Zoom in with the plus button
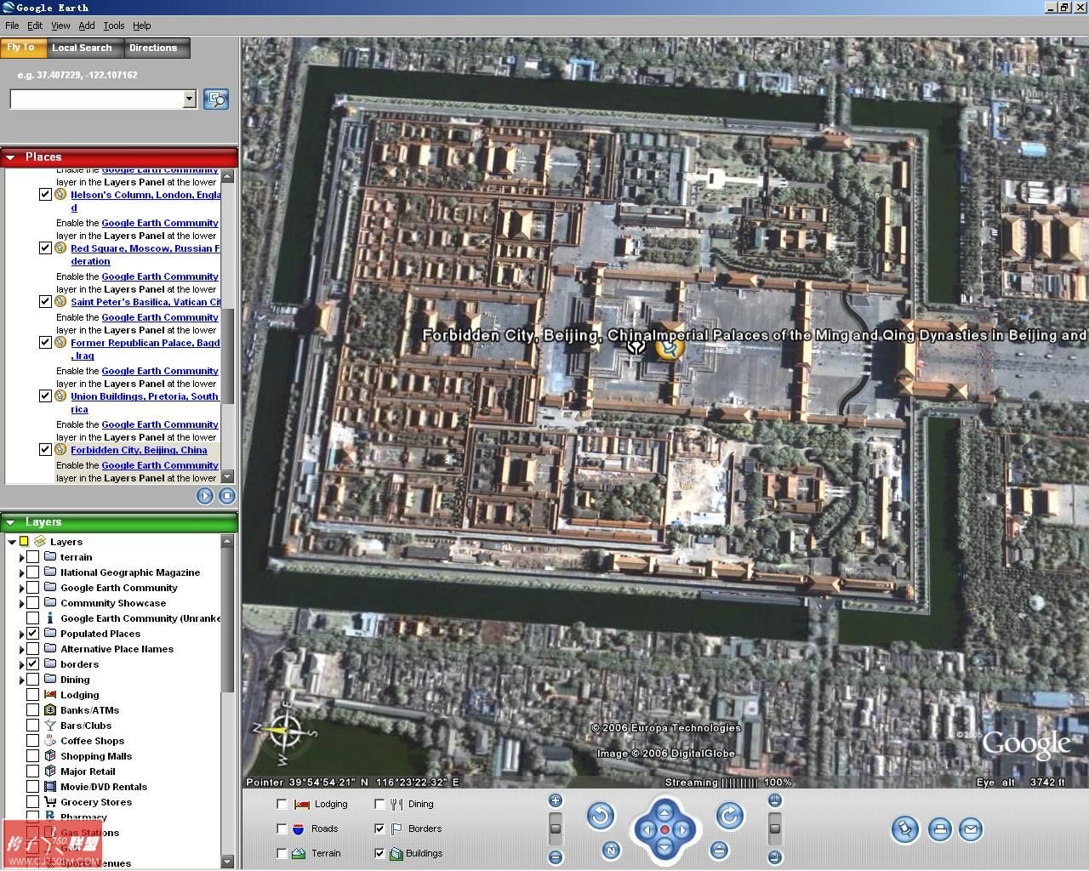This screenshot has width=1089, height=871. coord(556,800)
